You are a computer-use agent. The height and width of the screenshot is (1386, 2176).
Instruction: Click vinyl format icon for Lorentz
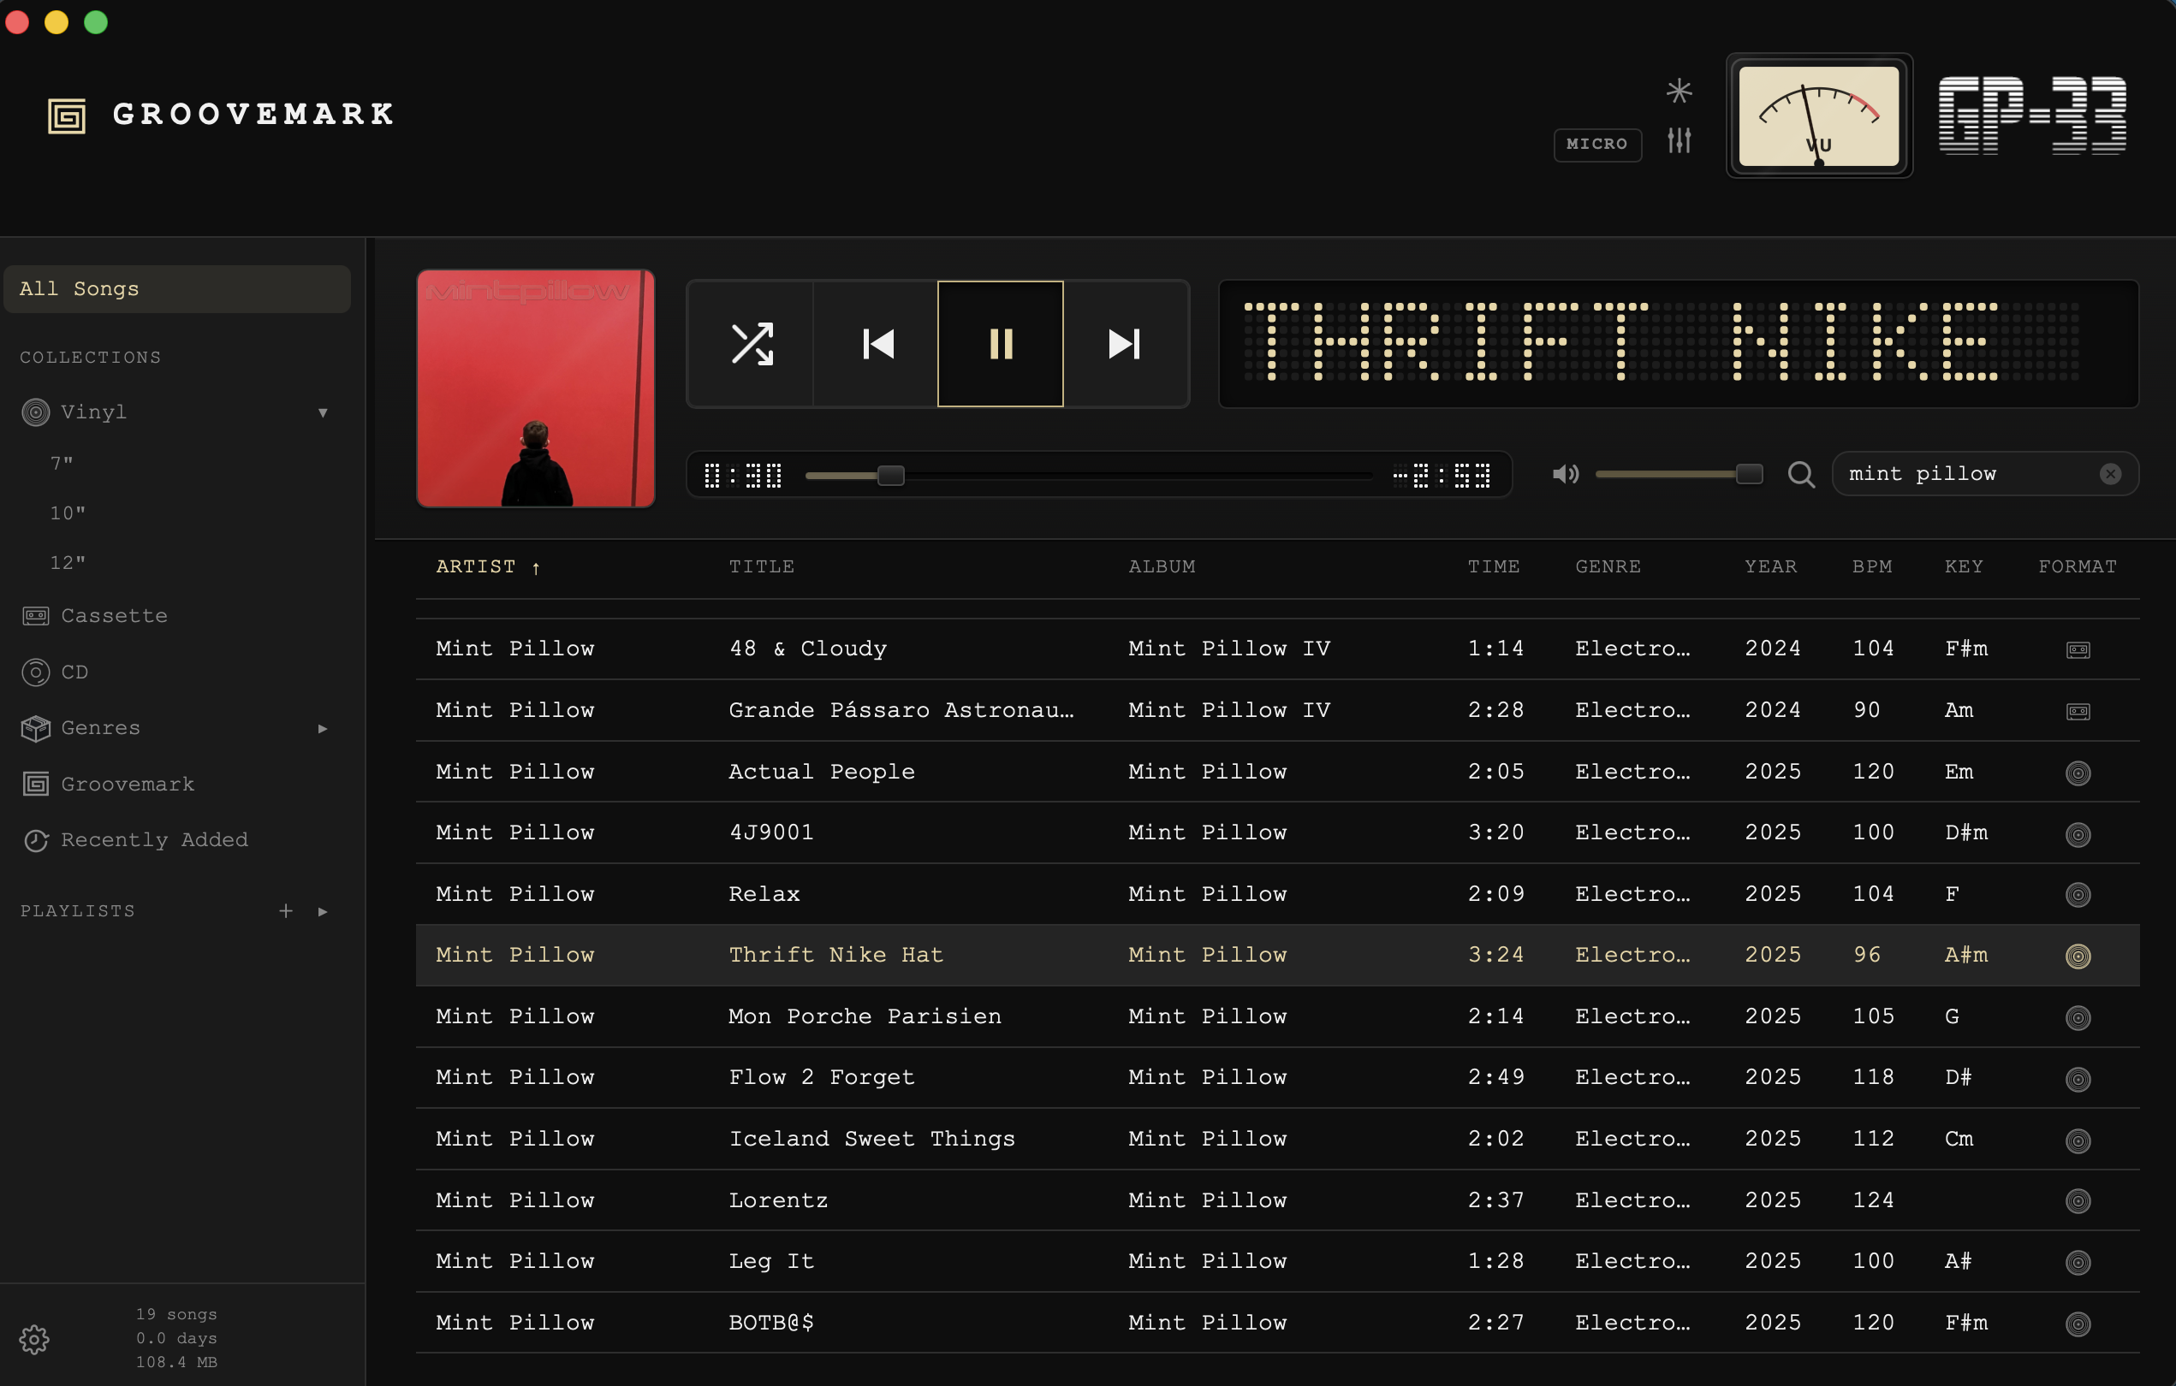tap(2078, 1201)
